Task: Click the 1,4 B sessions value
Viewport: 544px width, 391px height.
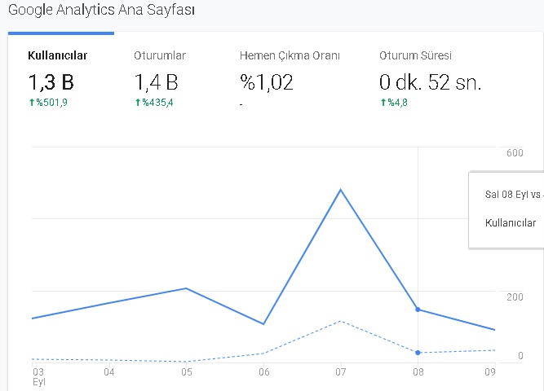Action: point(156,82)
